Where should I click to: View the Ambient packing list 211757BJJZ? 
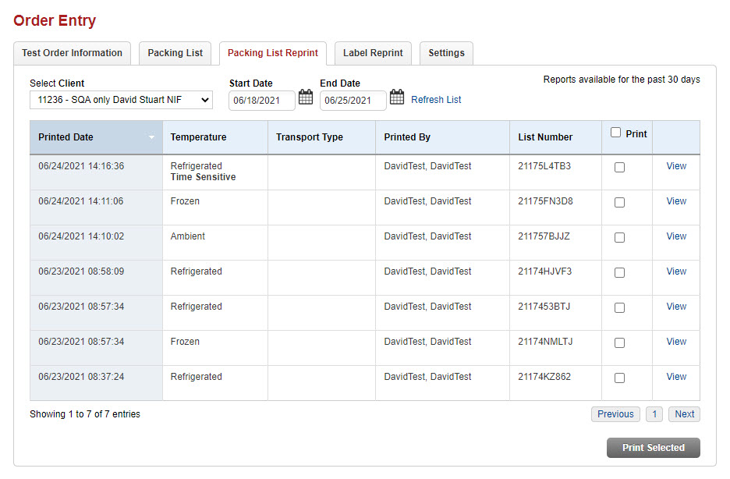click(676, 236)
